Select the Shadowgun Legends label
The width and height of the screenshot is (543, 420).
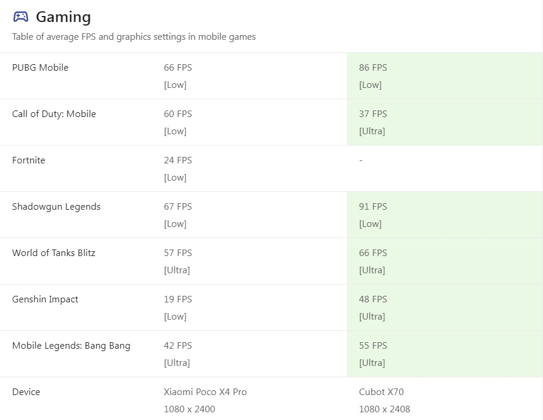tap(56, 207)
